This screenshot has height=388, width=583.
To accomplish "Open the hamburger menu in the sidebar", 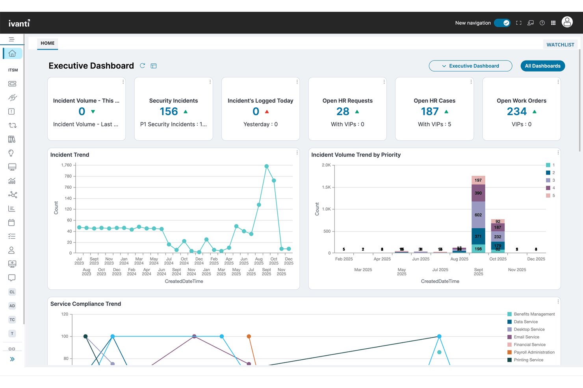I will tap(11, 39).
